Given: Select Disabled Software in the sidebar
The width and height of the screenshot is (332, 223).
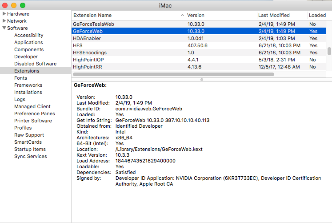Looking at the screenshot, I should (x=36, y=64).
